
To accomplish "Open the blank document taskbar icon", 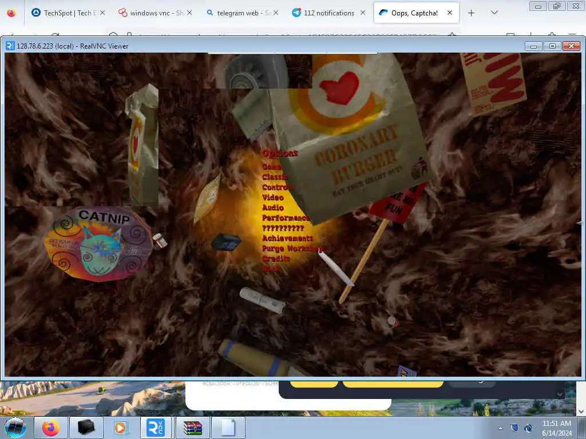I will pos(228,428).
